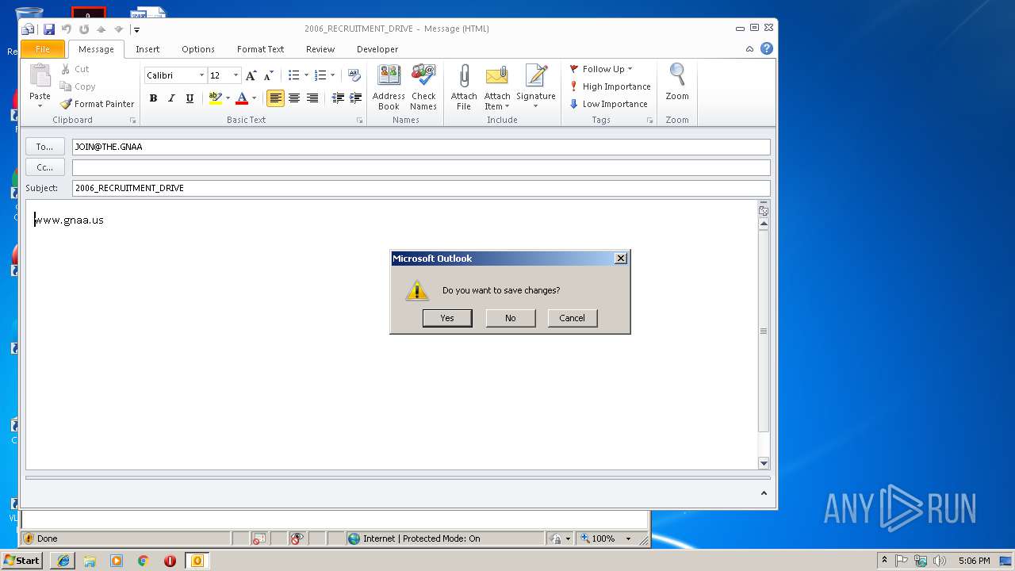Click the Undo icon in Quick Access toolbar
Viewport: 1015px width, 571px height.
[67, 29]
